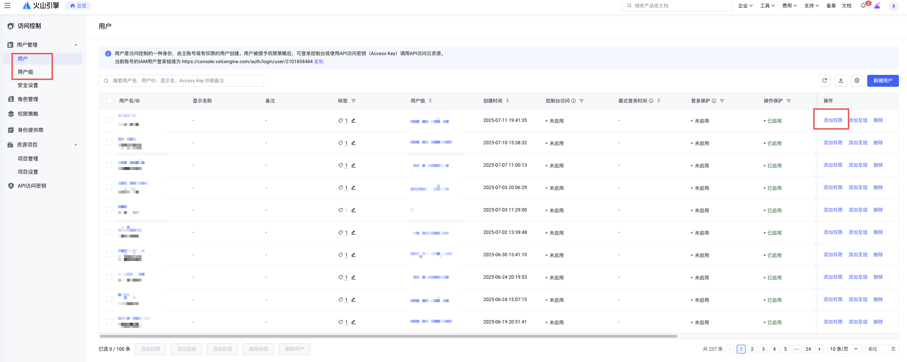Open API访问密钥 in sidebar
This screenshot has height=362, width=907.
(x=32, y=186)
